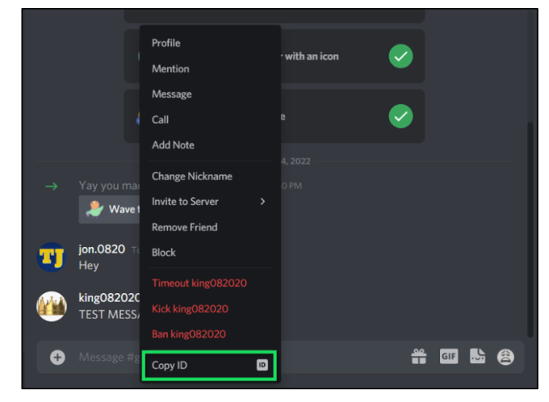Viewport: 549px width, 402px height.
Task: Click the Wave sticker button
Action: click(110, 210)
